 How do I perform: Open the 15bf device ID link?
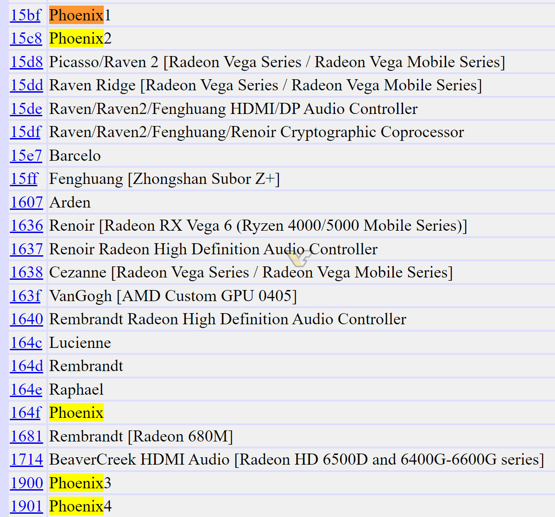[x=25, y=15]
